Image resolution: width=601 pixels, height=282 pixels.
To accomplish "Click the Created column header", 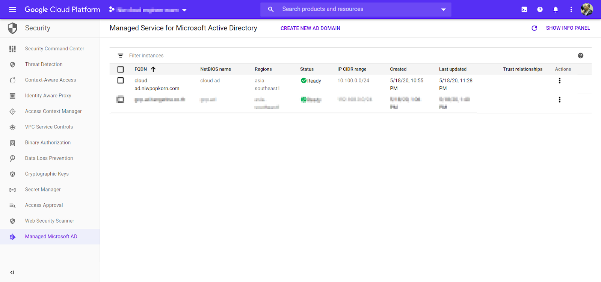I will [398, 69].
